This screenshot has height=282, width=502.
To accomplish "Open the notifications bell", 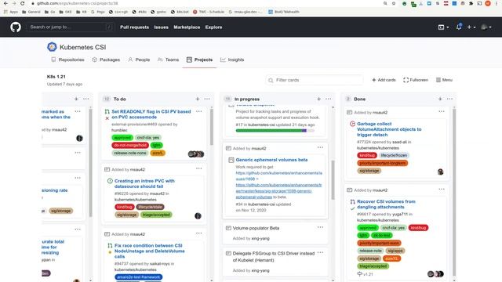I will tap(459, 27).
